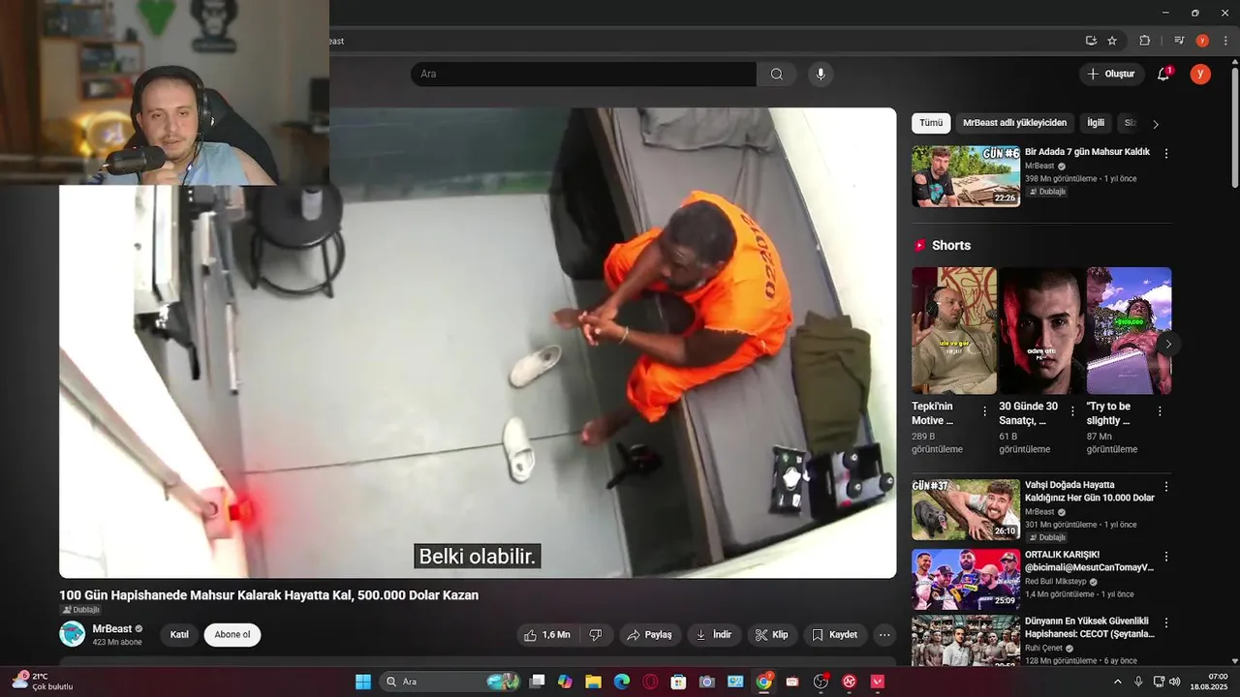Open the MrBeast channel avatar below the video
Viewport: 1240px width, 697px height.
click(x=72, y=634)
